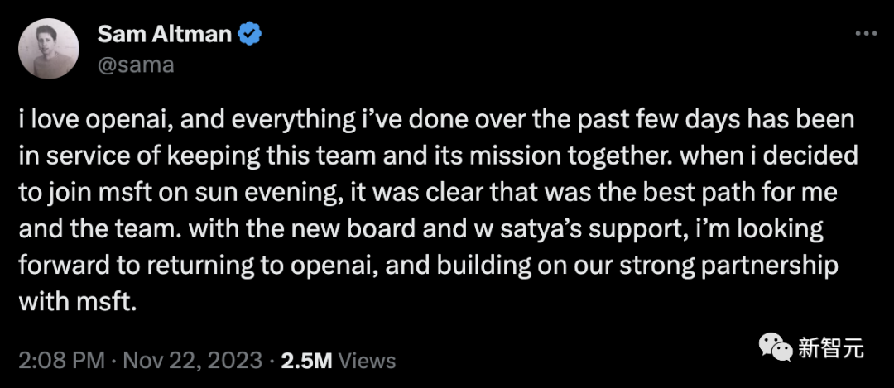
Task: Open Sam Altman's profile picture
Action: point(50,50)
